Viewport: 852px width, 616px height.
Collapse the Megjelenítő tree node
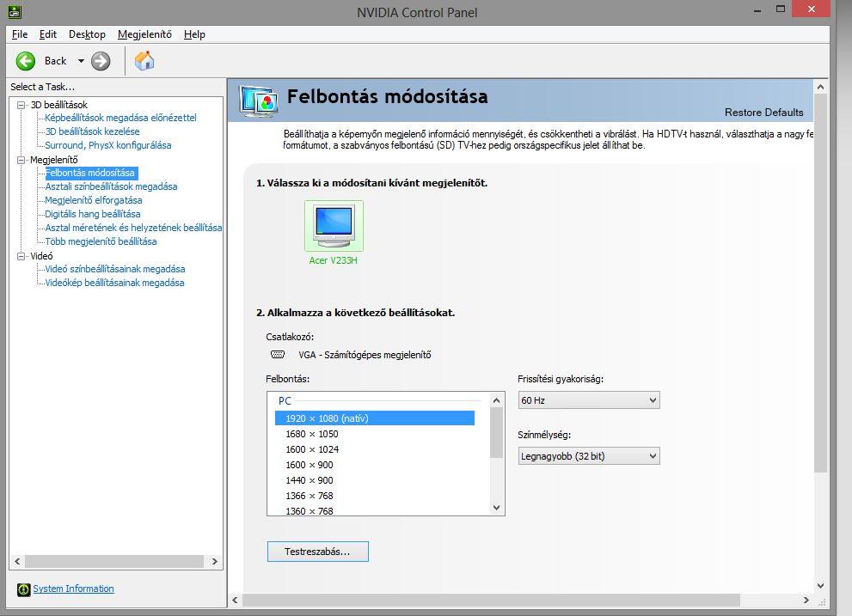tap(21, 160)
